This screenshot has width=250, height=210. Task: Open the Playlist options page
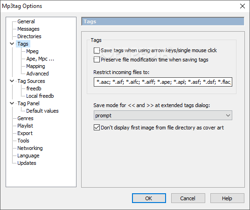coord(25,126)
